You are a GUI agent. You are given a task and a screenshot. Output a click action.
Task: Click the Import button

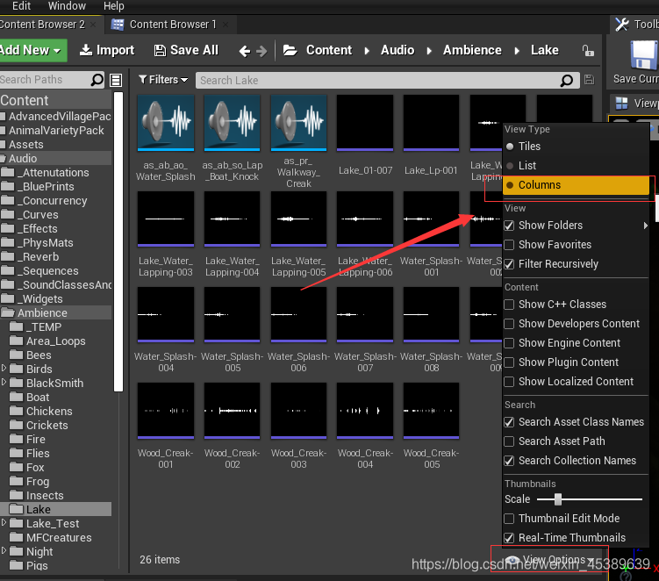(107, 50)
